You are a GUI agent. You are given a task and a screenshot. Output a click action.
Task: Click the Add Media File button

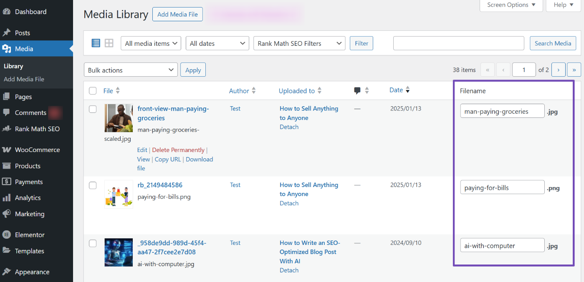pos(177,14)
